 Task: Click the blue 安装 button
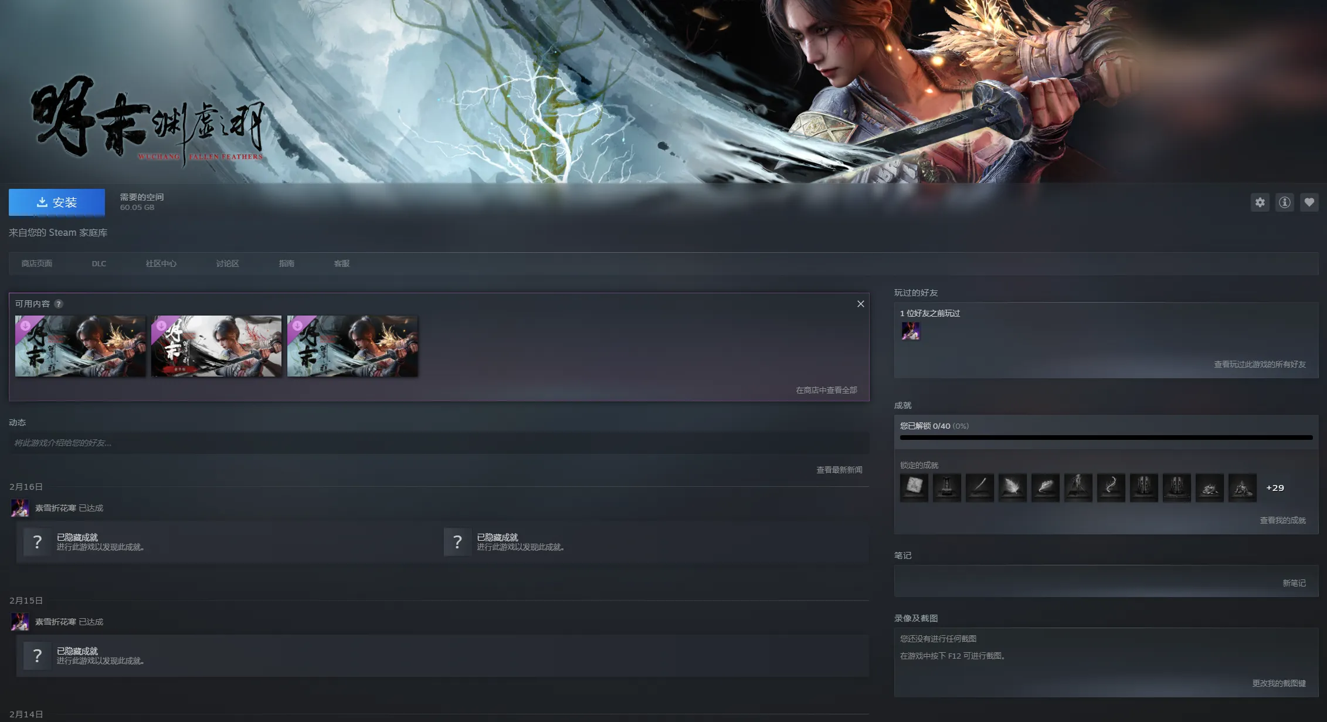pyautogui.click(x=57, y=202)
